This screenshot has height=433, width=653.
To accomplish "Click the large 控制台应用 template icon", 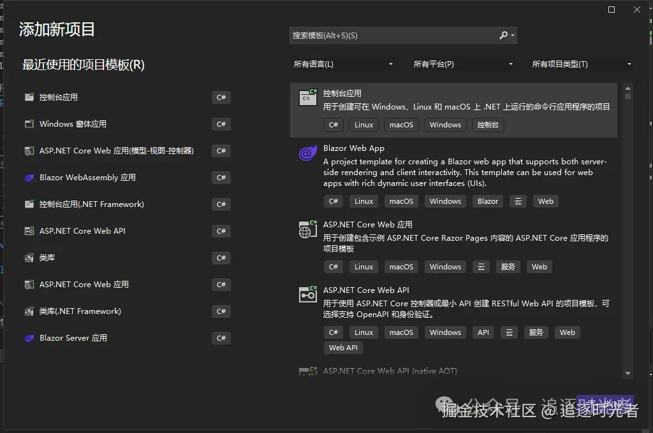I will pyautogui.click(x=308, y=97).
